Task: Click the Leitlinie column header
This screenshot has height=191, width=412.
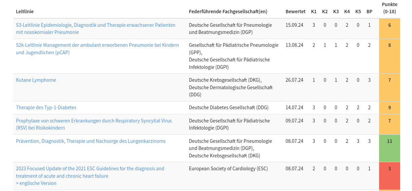Action: pyautogui.click(x=25, y=12)
